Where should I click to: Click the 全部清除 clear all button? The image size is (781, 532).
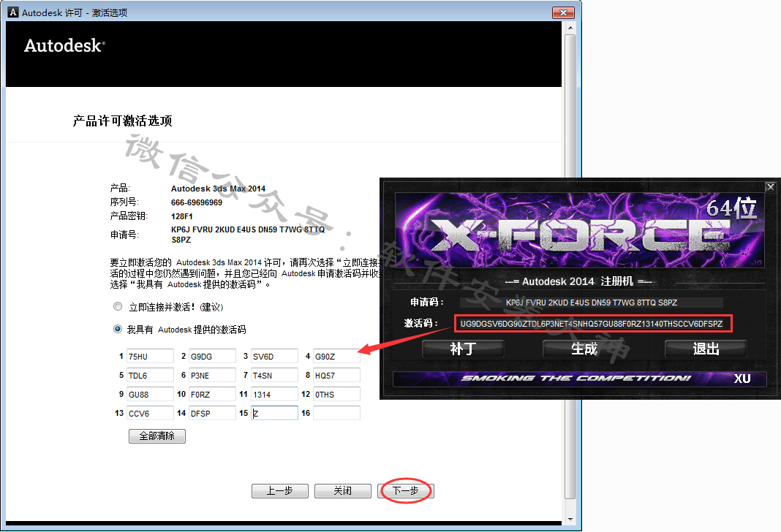[157, 436]
